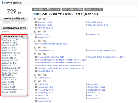Viewport: 139px width, 103px height.
Task: Open external link icon beside Ansible 2.6.8
Action: (x=14, y=87)
